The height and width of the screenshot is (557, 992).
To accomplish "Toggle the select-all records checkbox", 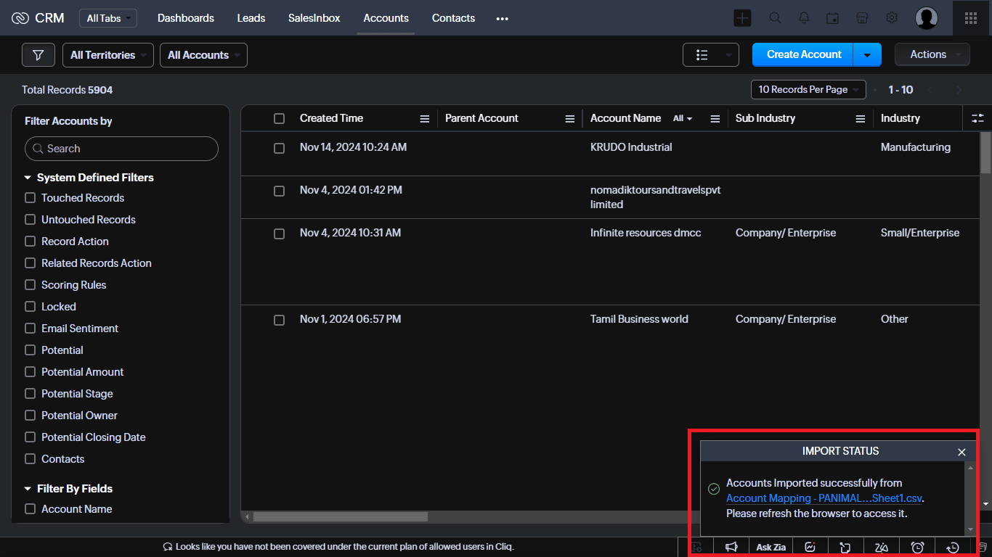I will click(279, 119).
